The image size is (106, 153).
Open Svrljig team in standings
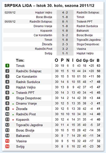click(x=20, y=146)
